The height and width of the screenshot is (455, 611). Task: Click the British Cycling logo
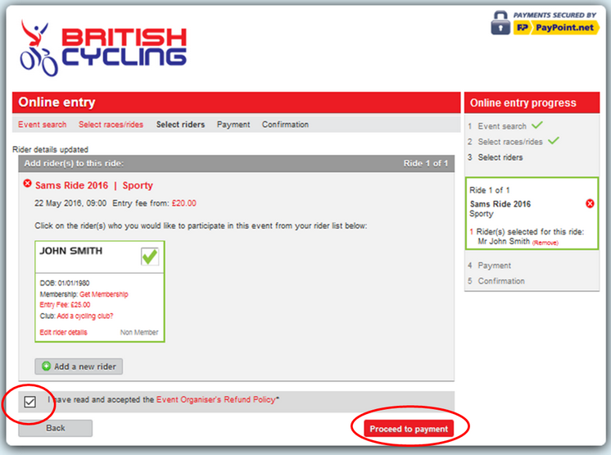pyautogui.click(x=103, y=48)
